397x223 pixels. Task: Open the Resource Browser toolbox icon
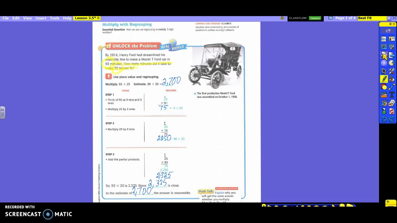coord(384,95)
